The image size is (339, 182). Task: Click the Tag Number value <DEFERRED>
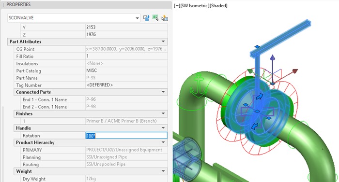coord(100,85)
